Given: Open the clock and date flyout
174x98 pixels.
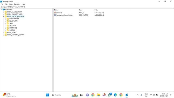Looking at the screenshot, I should pos(164,95).
